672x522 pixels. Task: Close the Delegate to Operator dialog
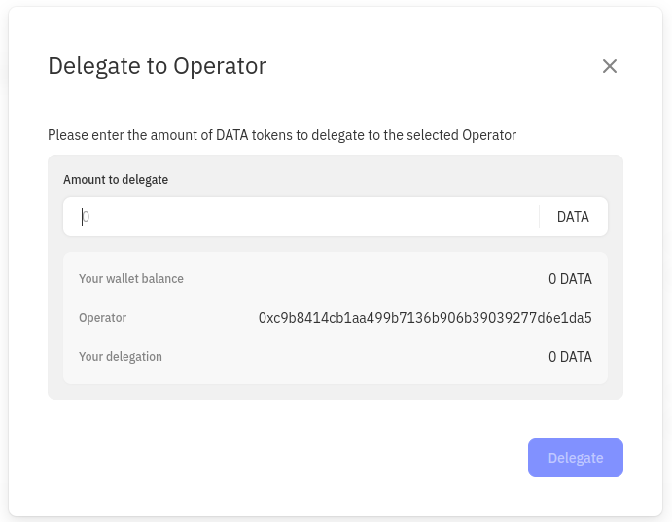[610, 66]
